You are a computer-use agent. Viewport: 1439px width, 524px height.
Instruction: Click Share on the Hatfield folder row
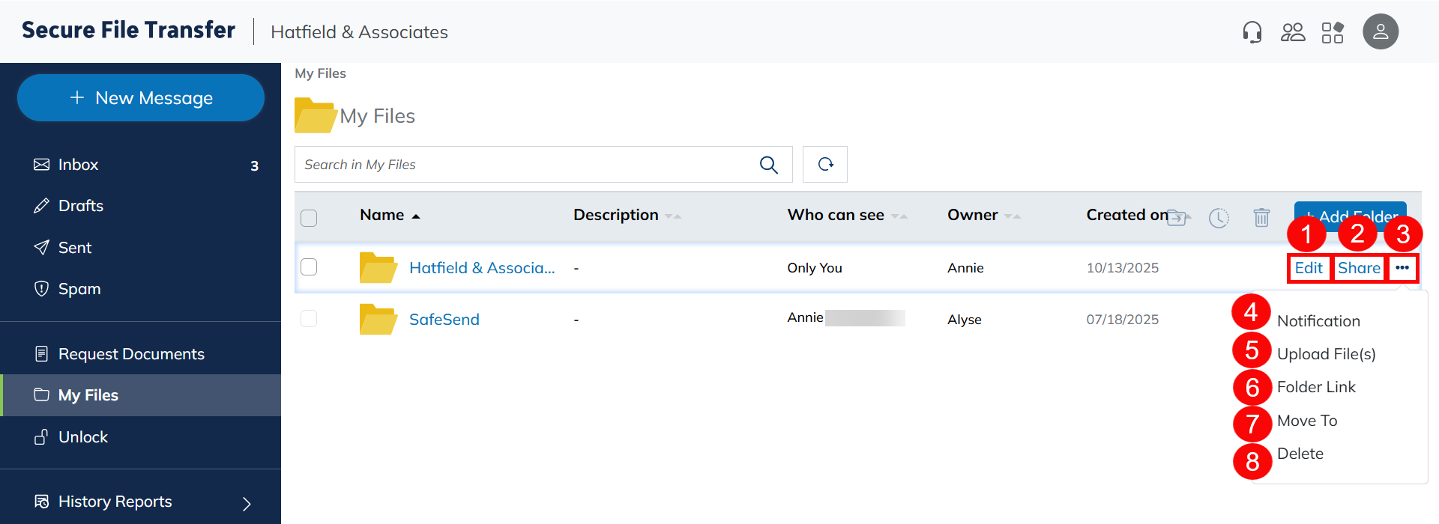[1359, 268]
